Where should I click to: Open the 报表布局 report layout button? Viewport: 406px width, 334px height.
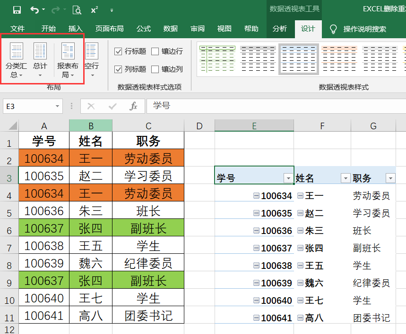pos(68,60)
